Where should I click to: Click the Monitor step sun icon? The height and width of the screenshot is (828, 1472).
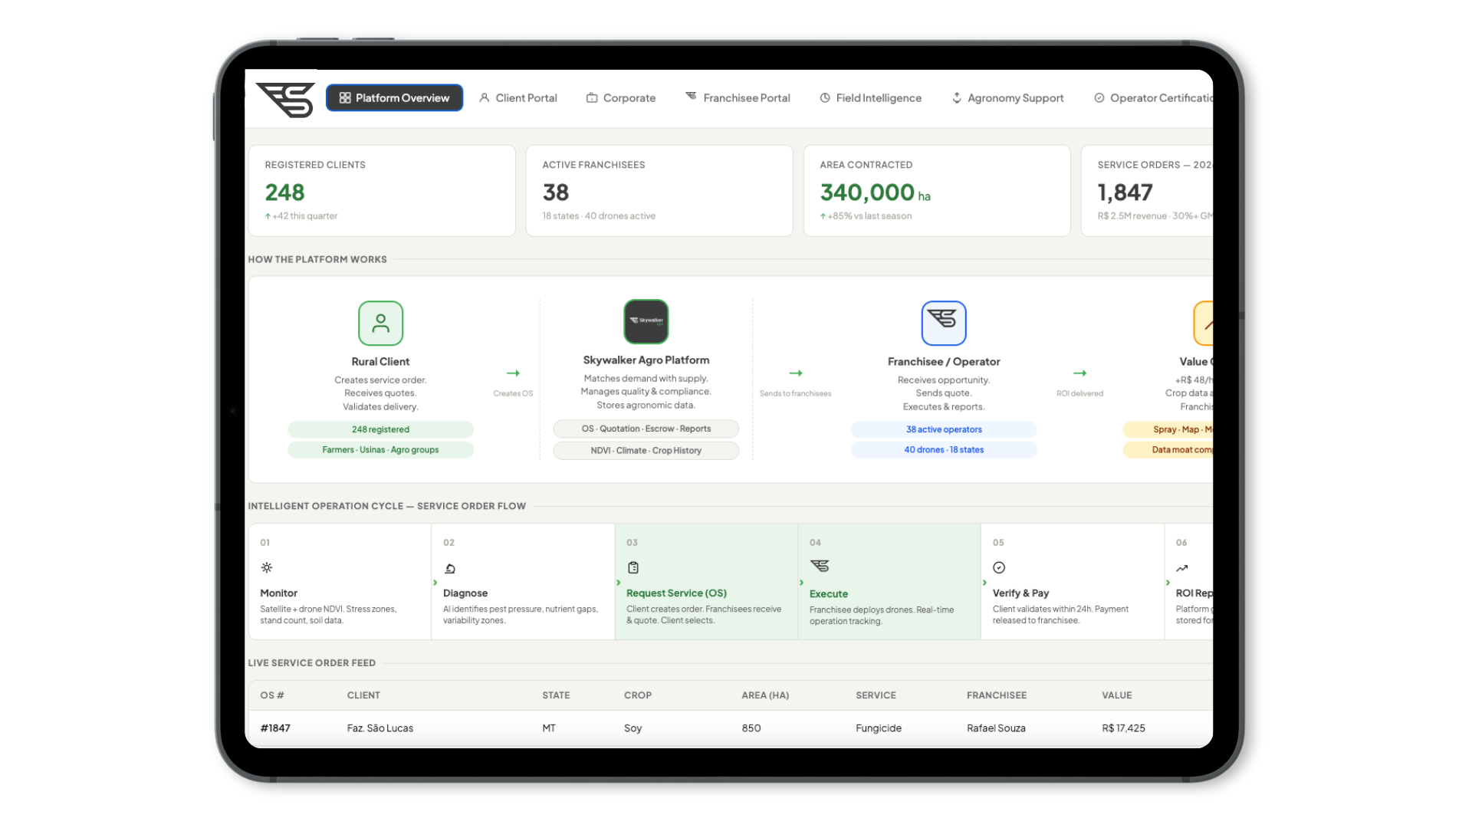(x=266, y=568)
